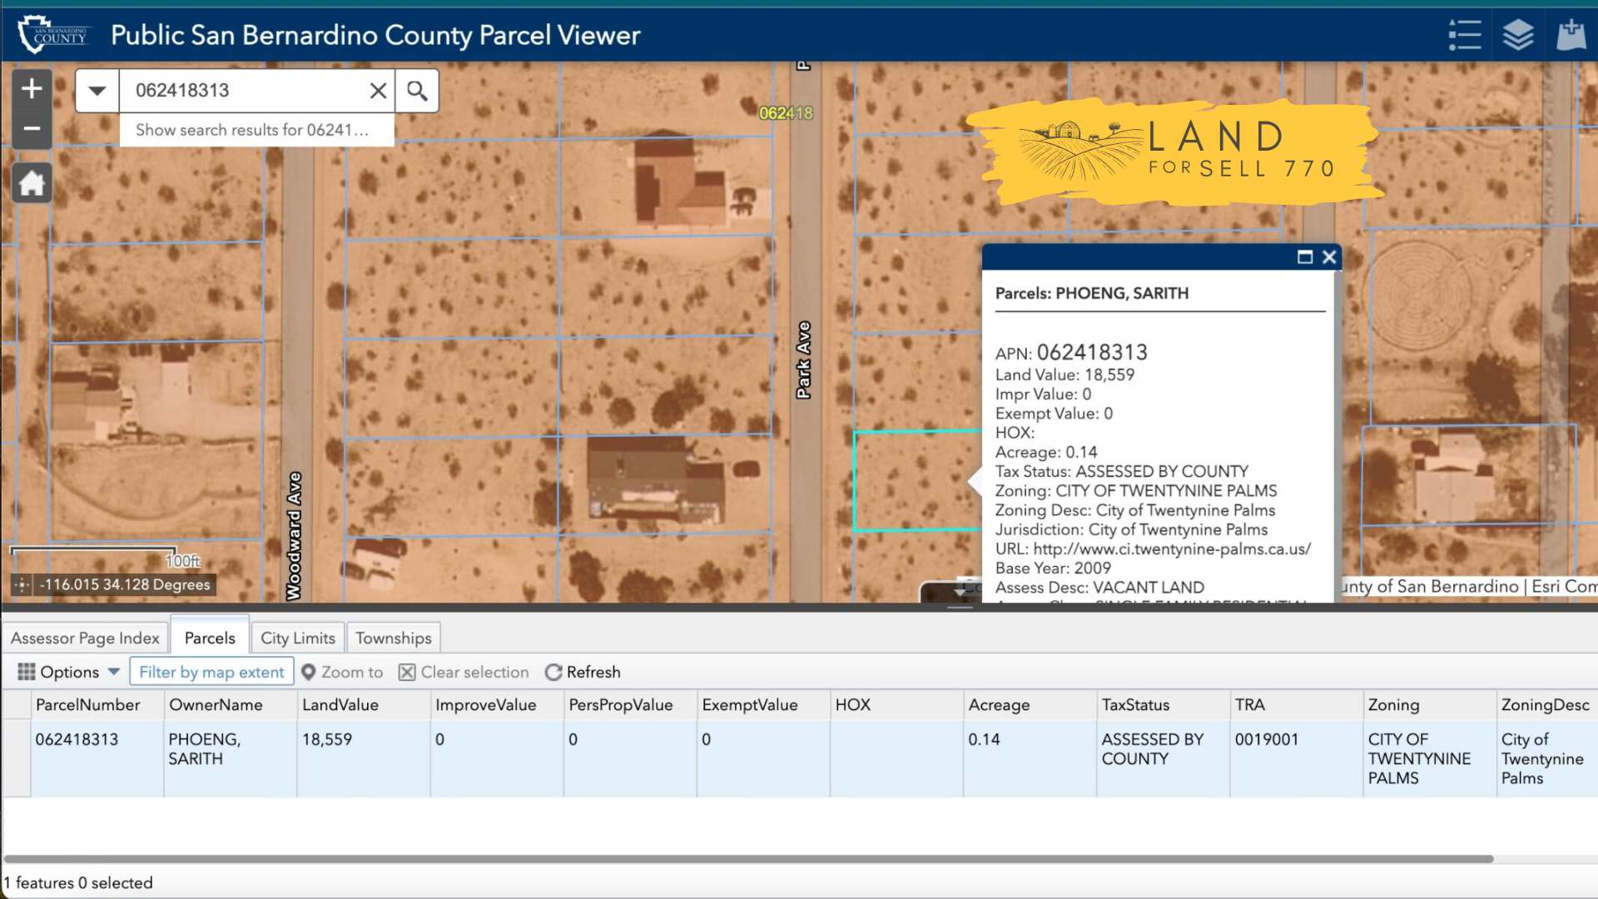The height and width of the screenshot is (899, 1598).
Task: Run the parcel search with the magnifier
Action: pos(416,90)
